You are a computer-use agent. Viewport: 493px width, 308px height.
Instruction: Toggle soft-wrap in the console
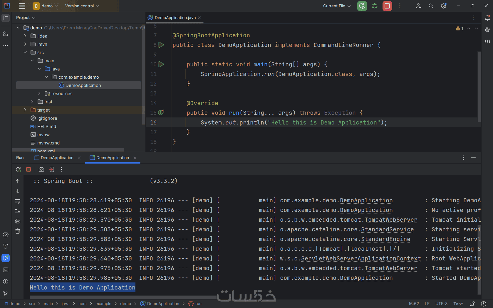18,201
